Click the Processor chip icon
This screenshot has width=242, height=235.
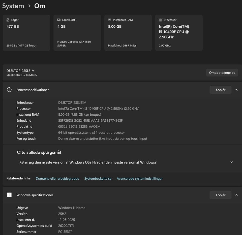[160, 20]
